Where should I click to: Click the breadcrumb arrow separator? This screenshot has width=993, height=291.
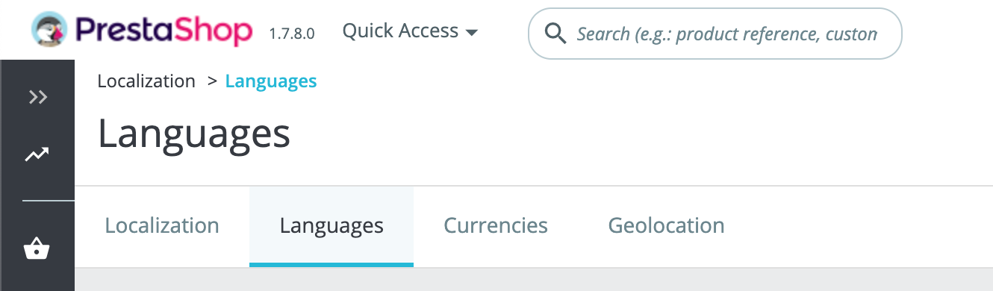coord(212,81)
